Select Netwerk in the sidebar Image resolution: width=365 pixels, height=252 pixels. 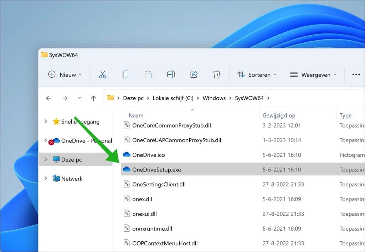[72, 178]
